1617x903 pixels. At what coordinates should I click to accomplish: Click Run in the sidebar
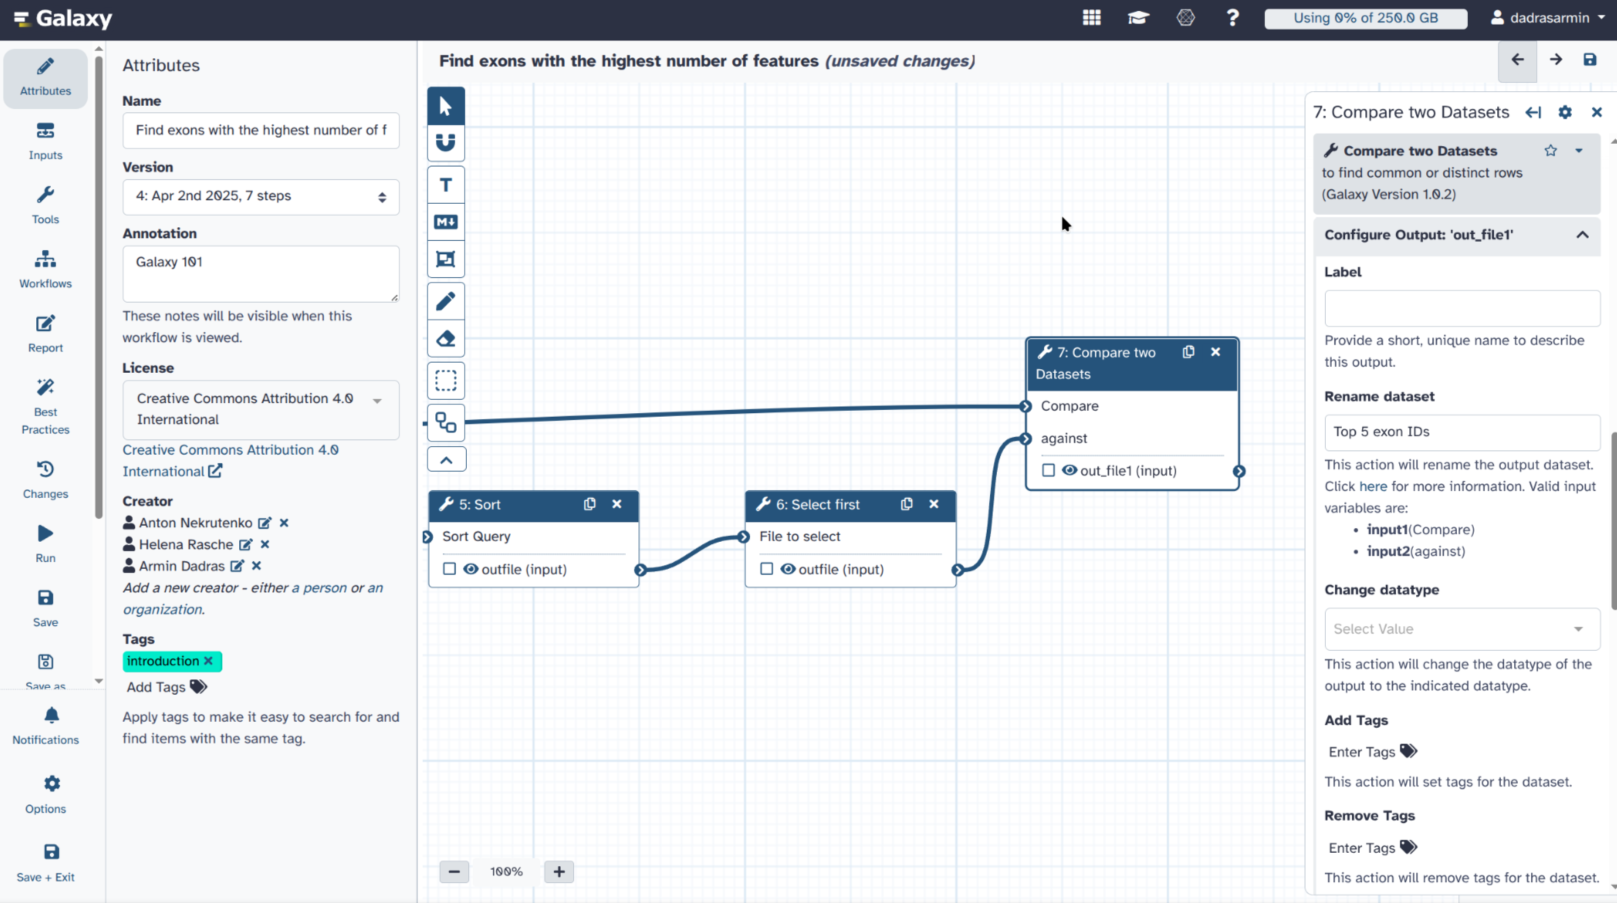click(x=45, y=545)
